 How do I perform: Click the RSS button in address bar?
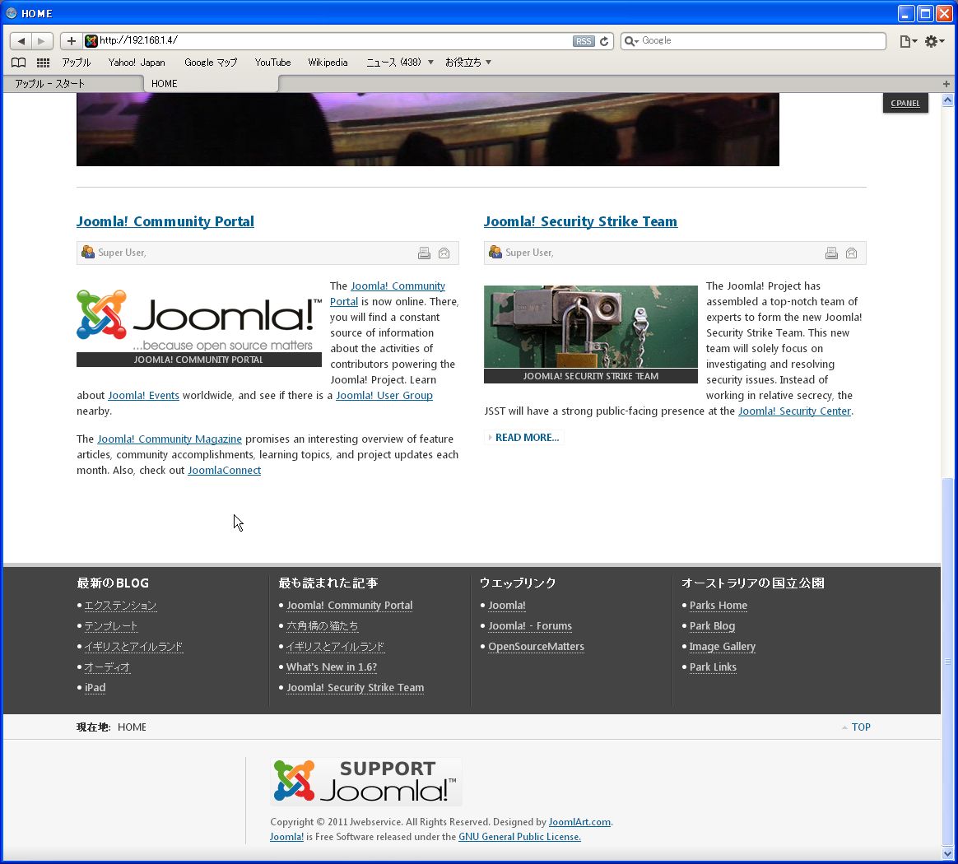583,41
